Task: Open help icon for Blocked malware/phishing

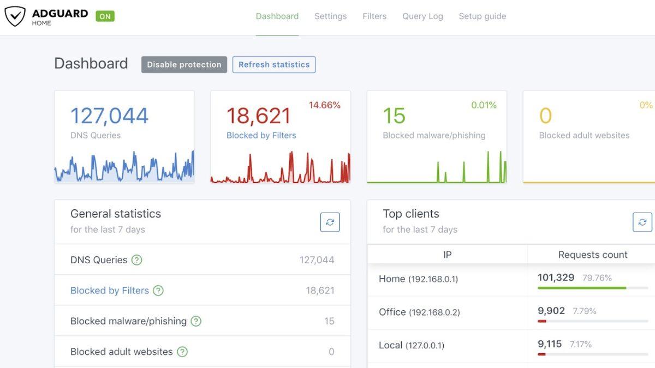Action: (x=196, y=321)
